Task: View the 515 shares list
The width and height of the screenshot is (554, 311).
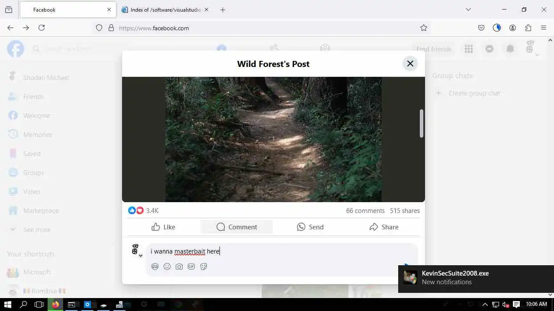Action: pyautogui.click(x=405, y=211)
